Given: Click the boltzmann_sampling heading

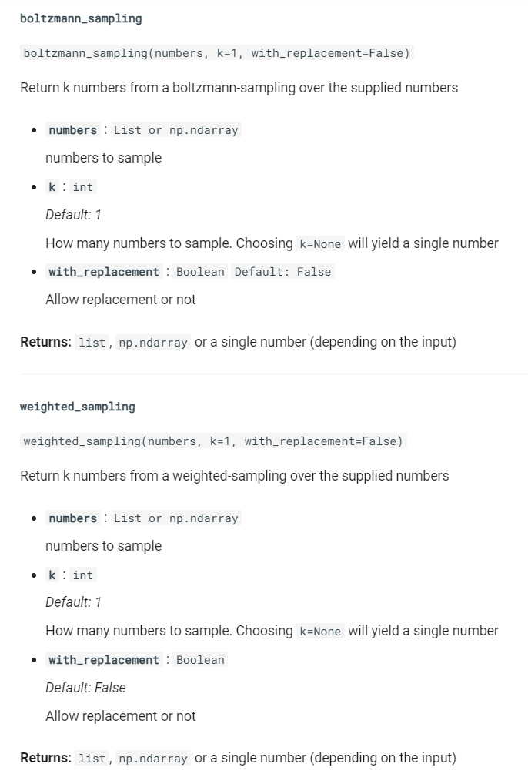Looking at the screenshot, I should click(81, 18).
